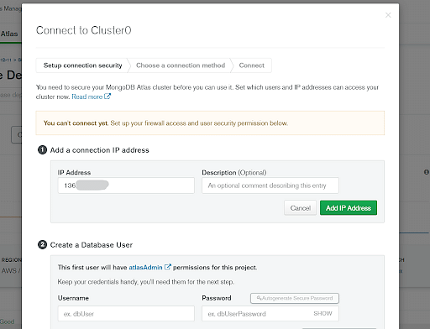430x329 pixels.
Task: Select the Setup connection security step
Action: (x=82, y=65)
